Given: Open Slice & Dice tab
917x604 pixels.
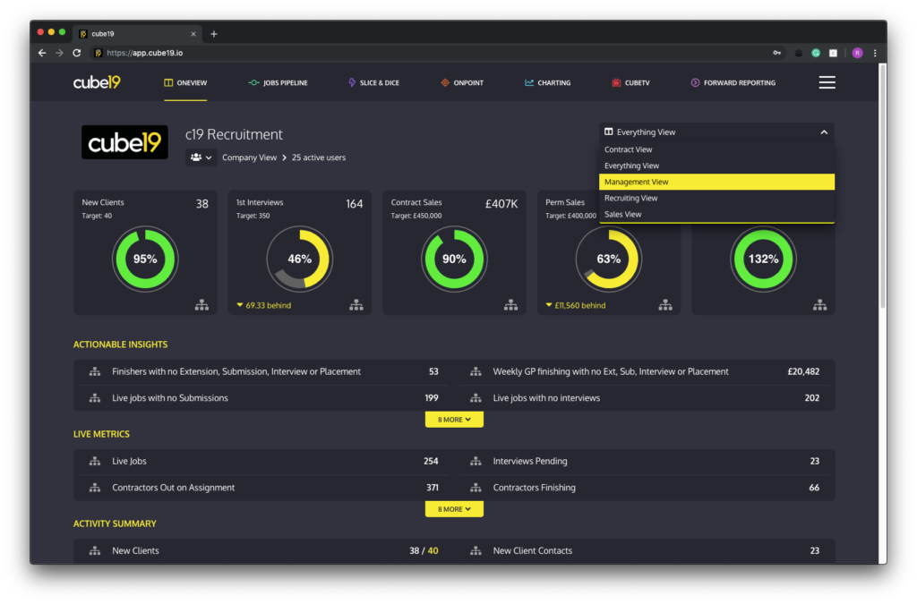Looking at the screenshot, I should pos(373,83).
